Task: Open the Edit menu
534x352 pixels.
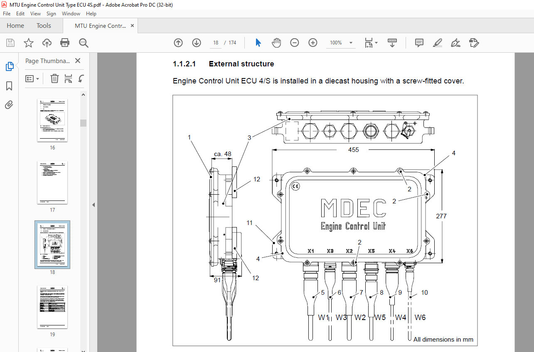Action: (20, 14)
